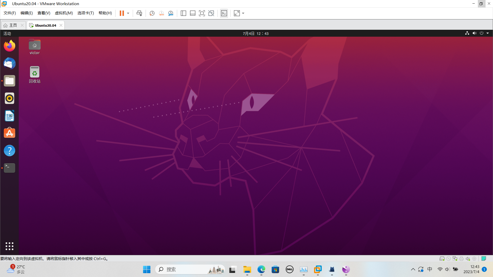Click the VMware Workstation taskbar icon

point(318,269)
